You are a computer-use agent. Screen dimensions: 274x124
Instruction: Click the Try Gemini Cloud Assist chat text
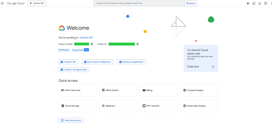pos(197,52)
